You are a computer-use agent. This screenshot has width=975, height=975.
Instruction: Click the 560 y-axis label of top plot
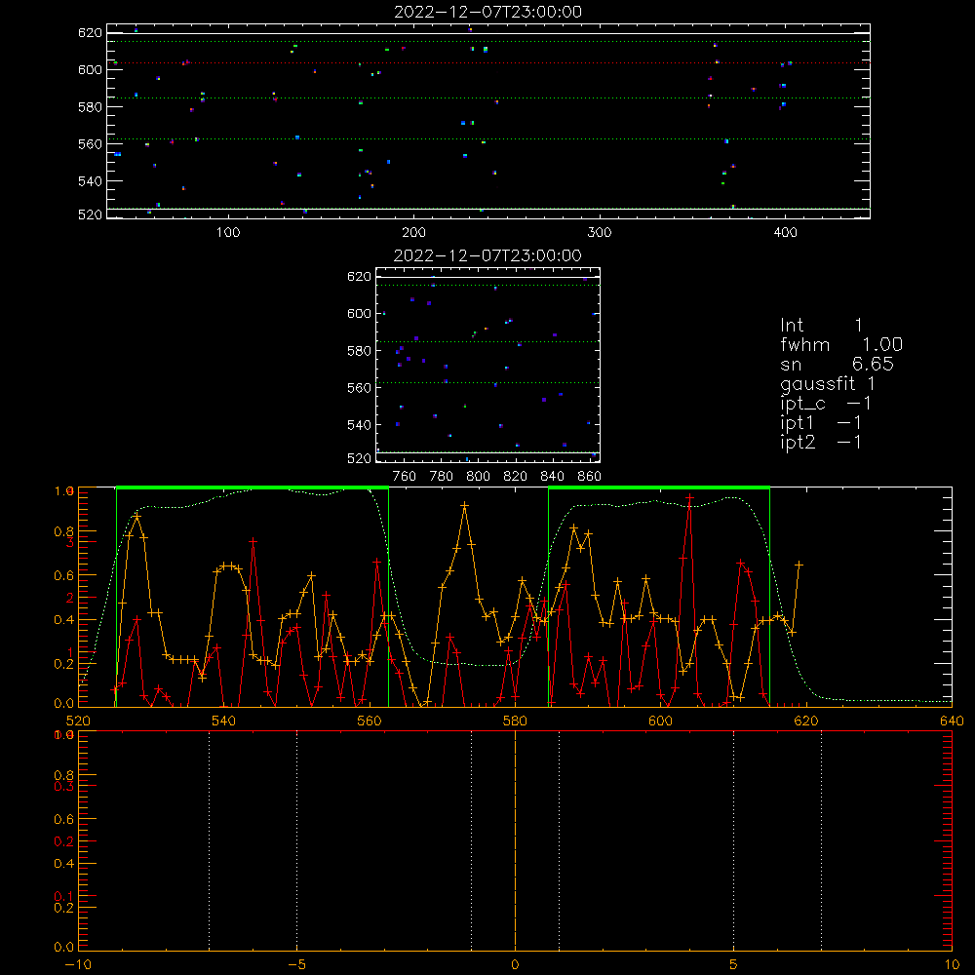click(90, 143)
